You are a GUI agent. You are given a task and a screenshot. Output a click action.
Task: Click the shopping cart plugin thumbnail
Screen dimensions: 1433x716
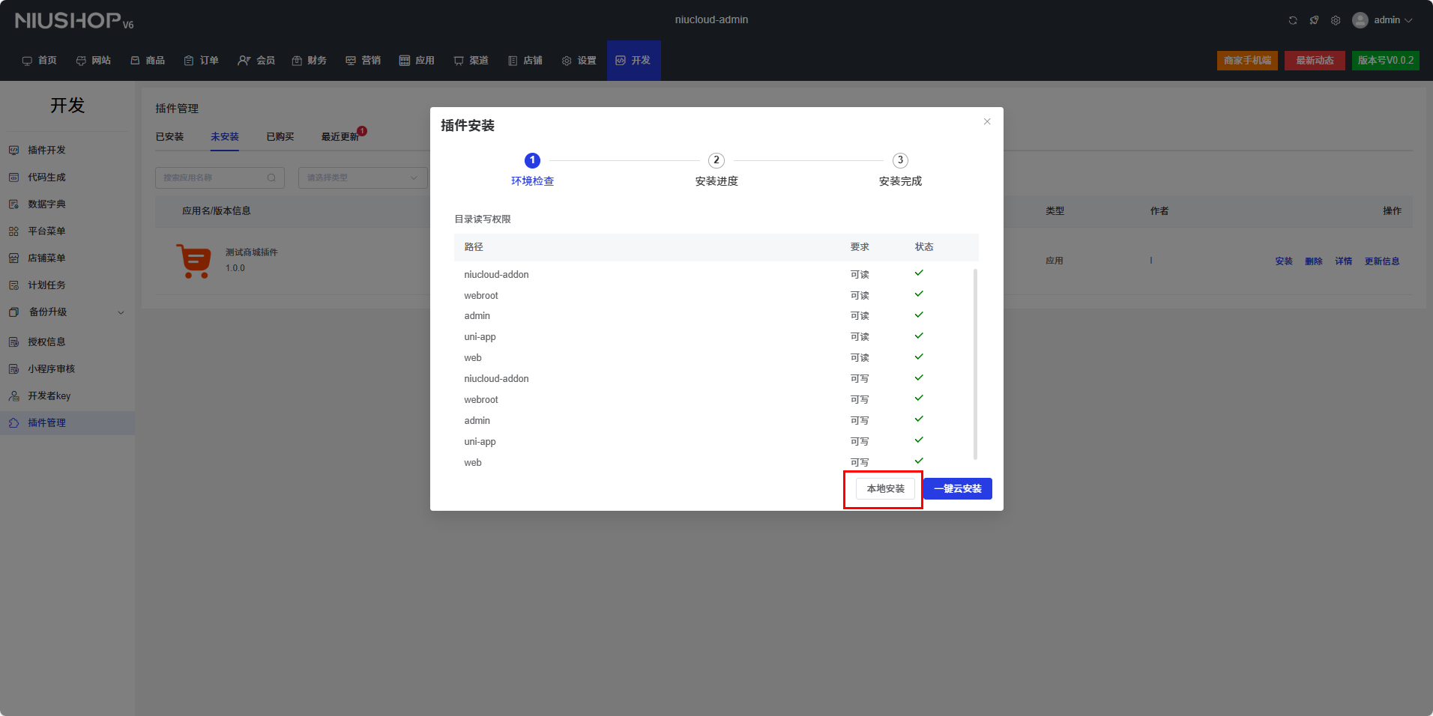point(193,261)
